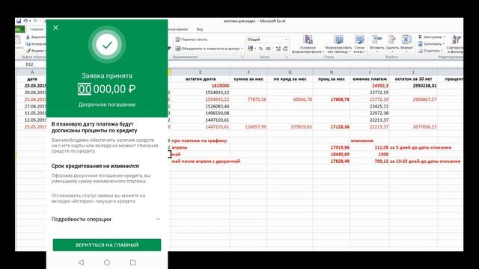
Task: Tap the Android home circle button
Action: coord(107,262)
